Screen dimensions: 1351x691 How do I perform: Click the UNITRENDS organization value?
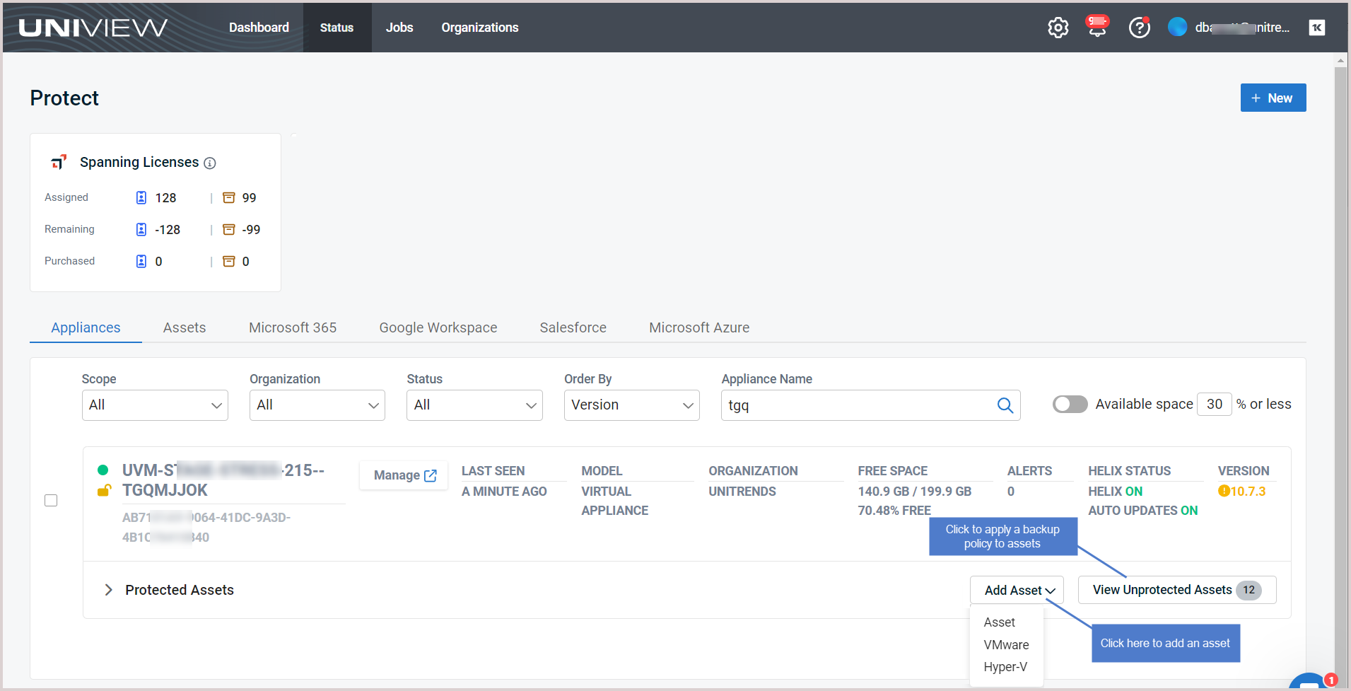[742, 491]
